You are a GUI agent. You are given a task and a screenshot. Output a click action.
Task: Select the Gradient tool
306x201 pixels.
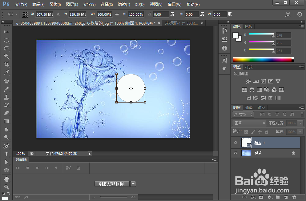click(x=6, y=121)
